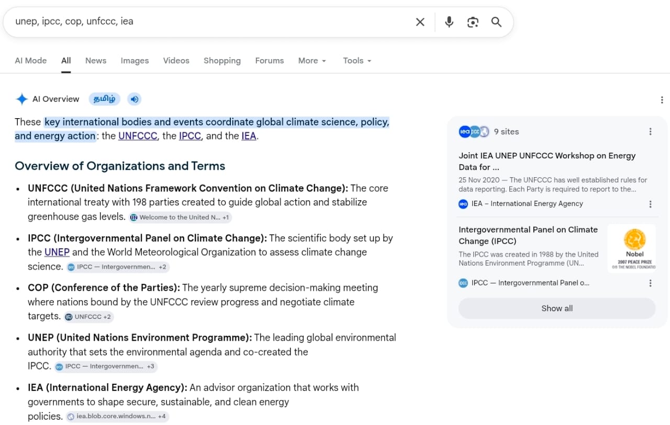Open three-dot menu for IEA source card
This screenshot has width=670, height=425.
[650, 204]
